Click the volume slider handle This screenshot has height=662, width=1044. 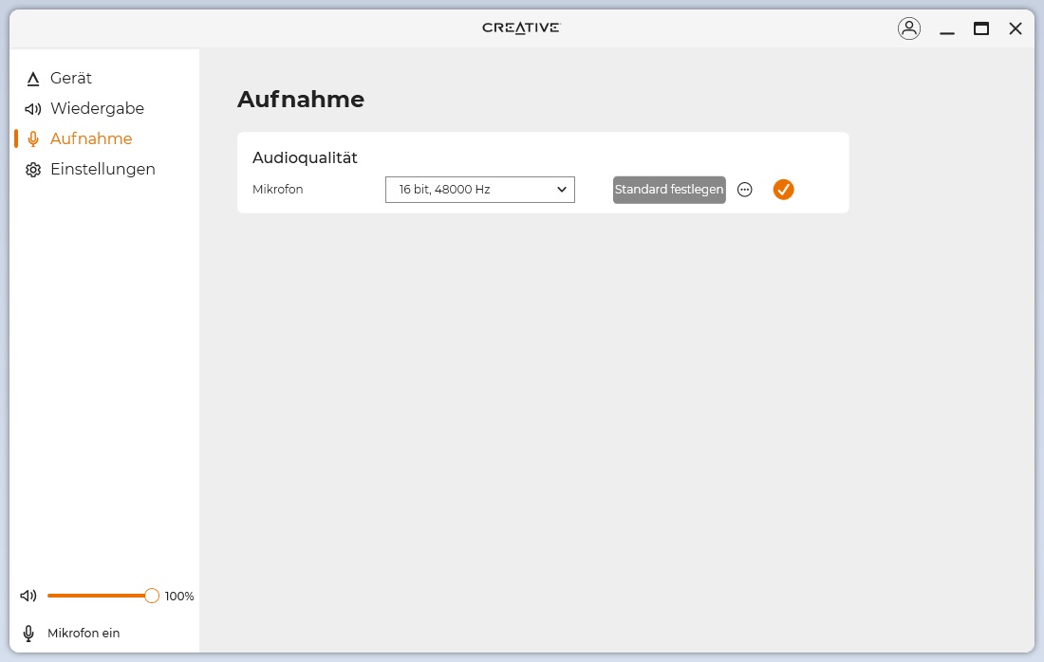coord(152,596)
